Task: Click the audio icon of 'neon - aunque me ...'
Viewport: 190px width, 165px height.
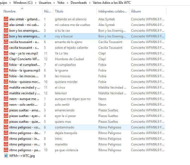Action: pos(6,99)
